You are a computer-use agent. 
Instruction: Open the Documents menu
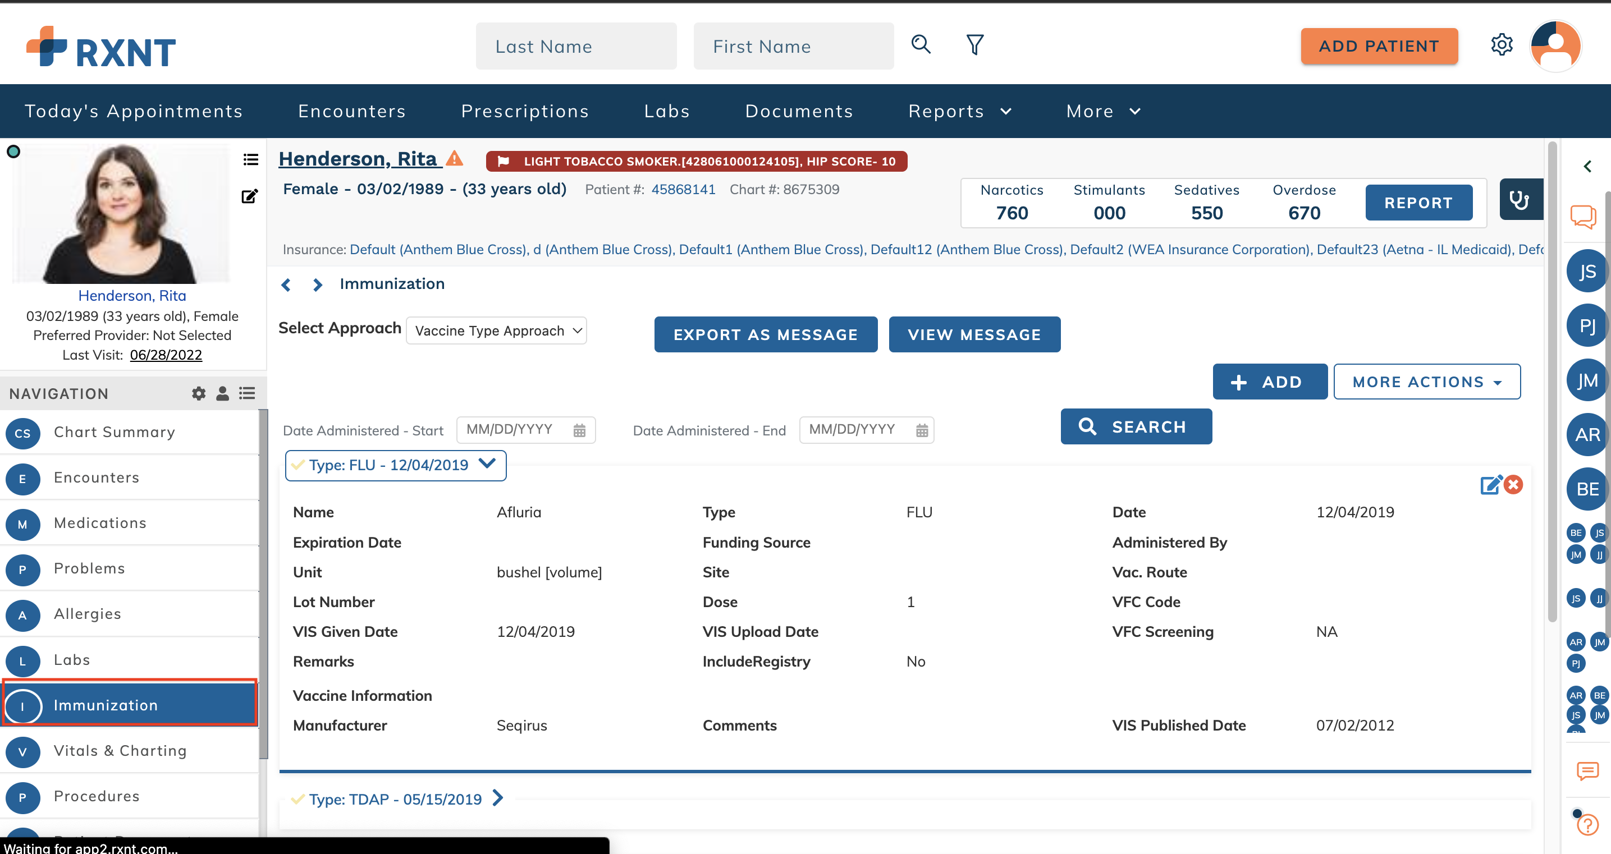tap(799, 111)
